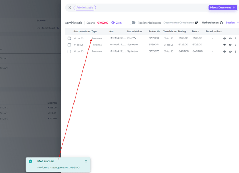
Task: Open the three-dot menu for proforma 3799100
Action: 236,38
